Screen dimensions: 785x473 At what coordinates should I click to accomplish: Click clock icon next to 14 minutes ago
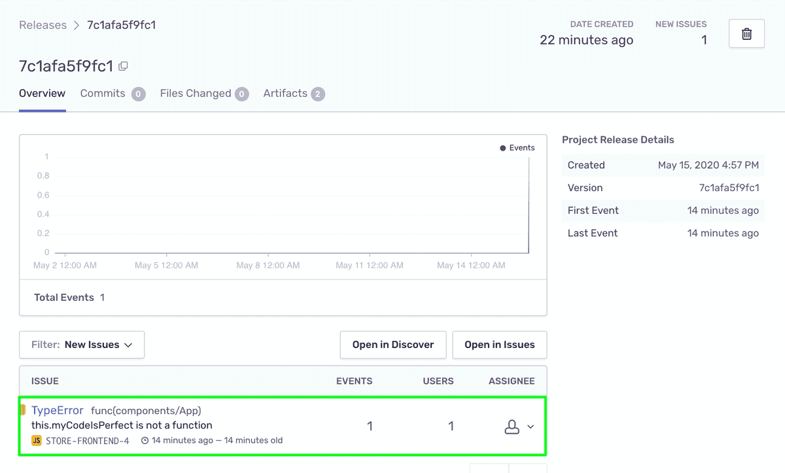pyautogui.click(x=145, y=441)
